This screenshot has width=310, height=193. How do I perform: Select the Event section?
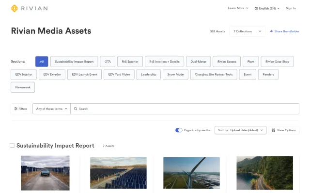tap(248, 74)
